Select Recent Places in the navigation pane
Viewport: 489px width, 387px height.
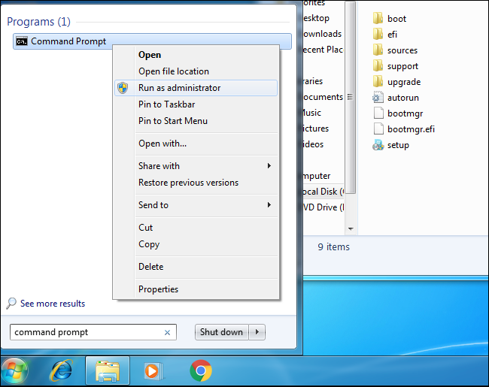pos(323,50)
